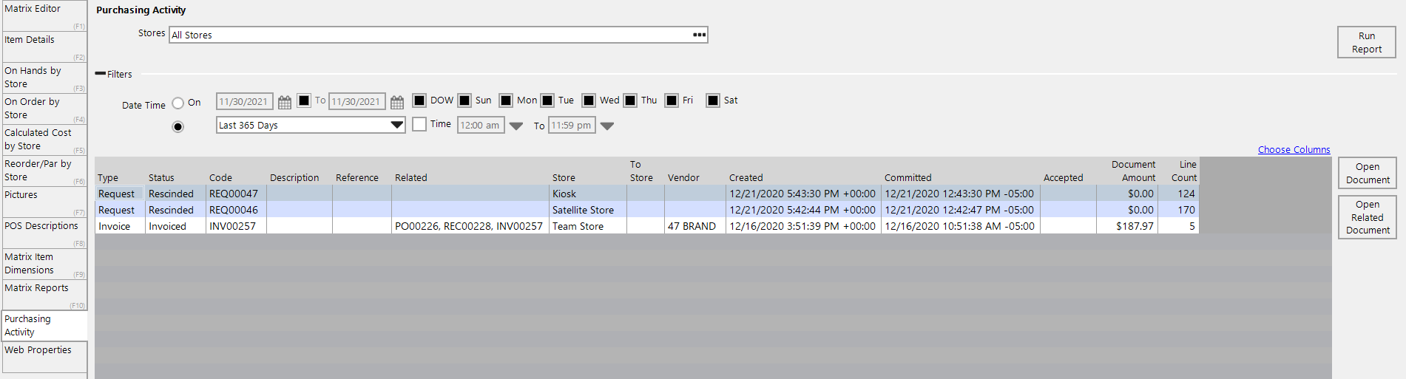Open the Web Properties tab
This screenshot has height=379, width=1406.
pyautogui.click(x=44, y=357)
